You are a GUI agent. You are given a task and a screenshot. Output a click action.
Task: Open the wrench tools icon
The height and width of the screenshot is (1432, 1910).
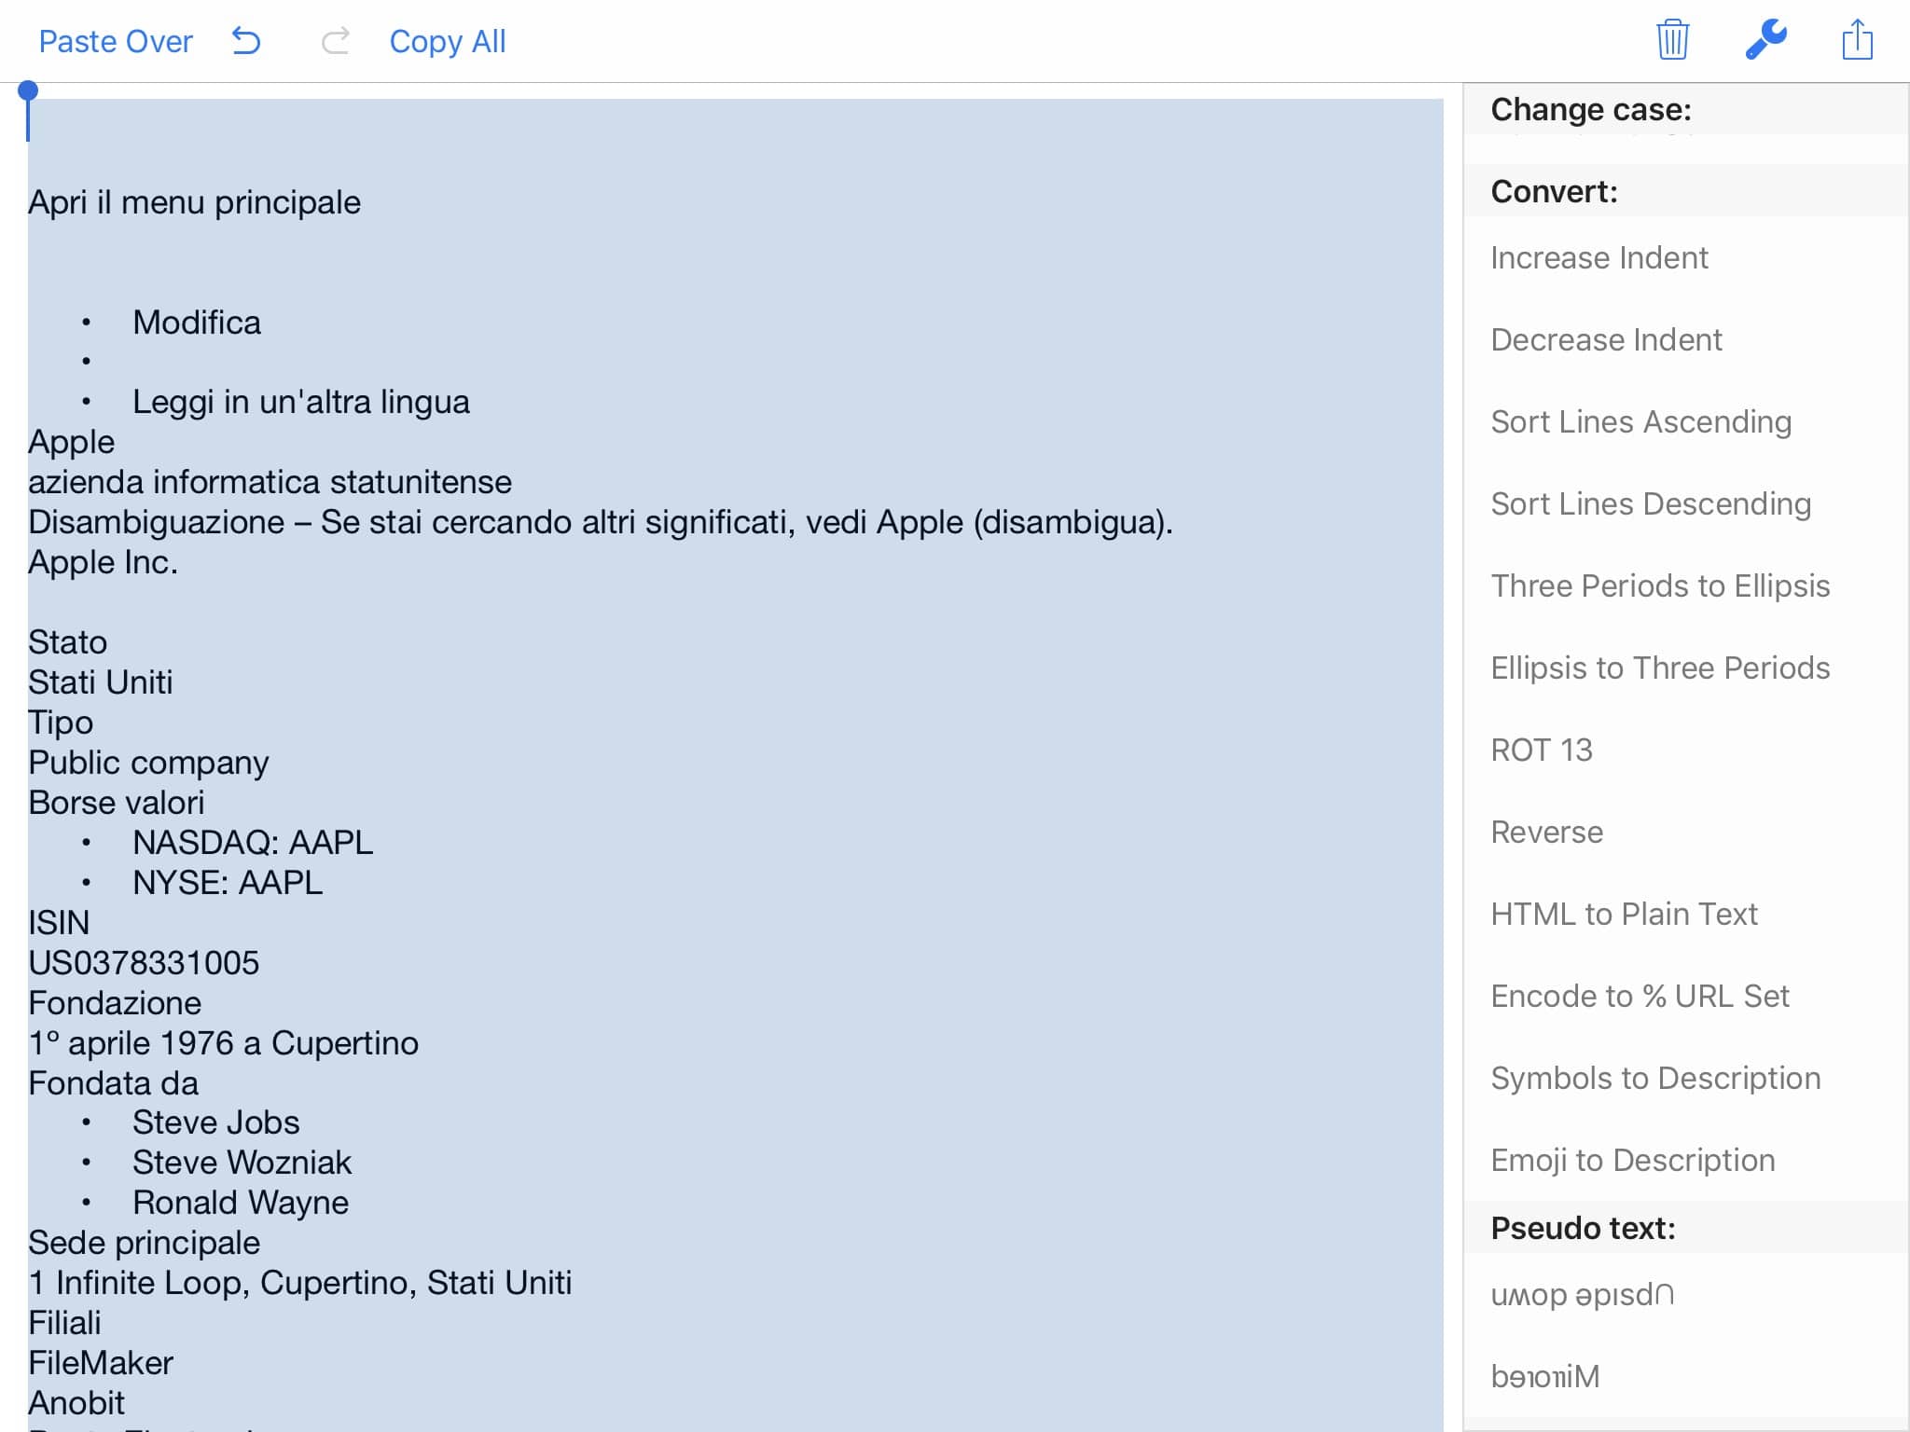(1765, 40)
